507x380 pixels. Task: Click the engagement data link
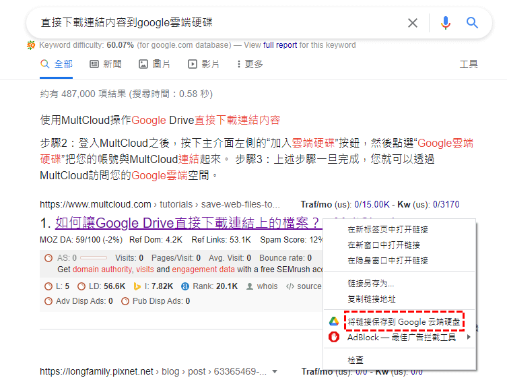203,270
